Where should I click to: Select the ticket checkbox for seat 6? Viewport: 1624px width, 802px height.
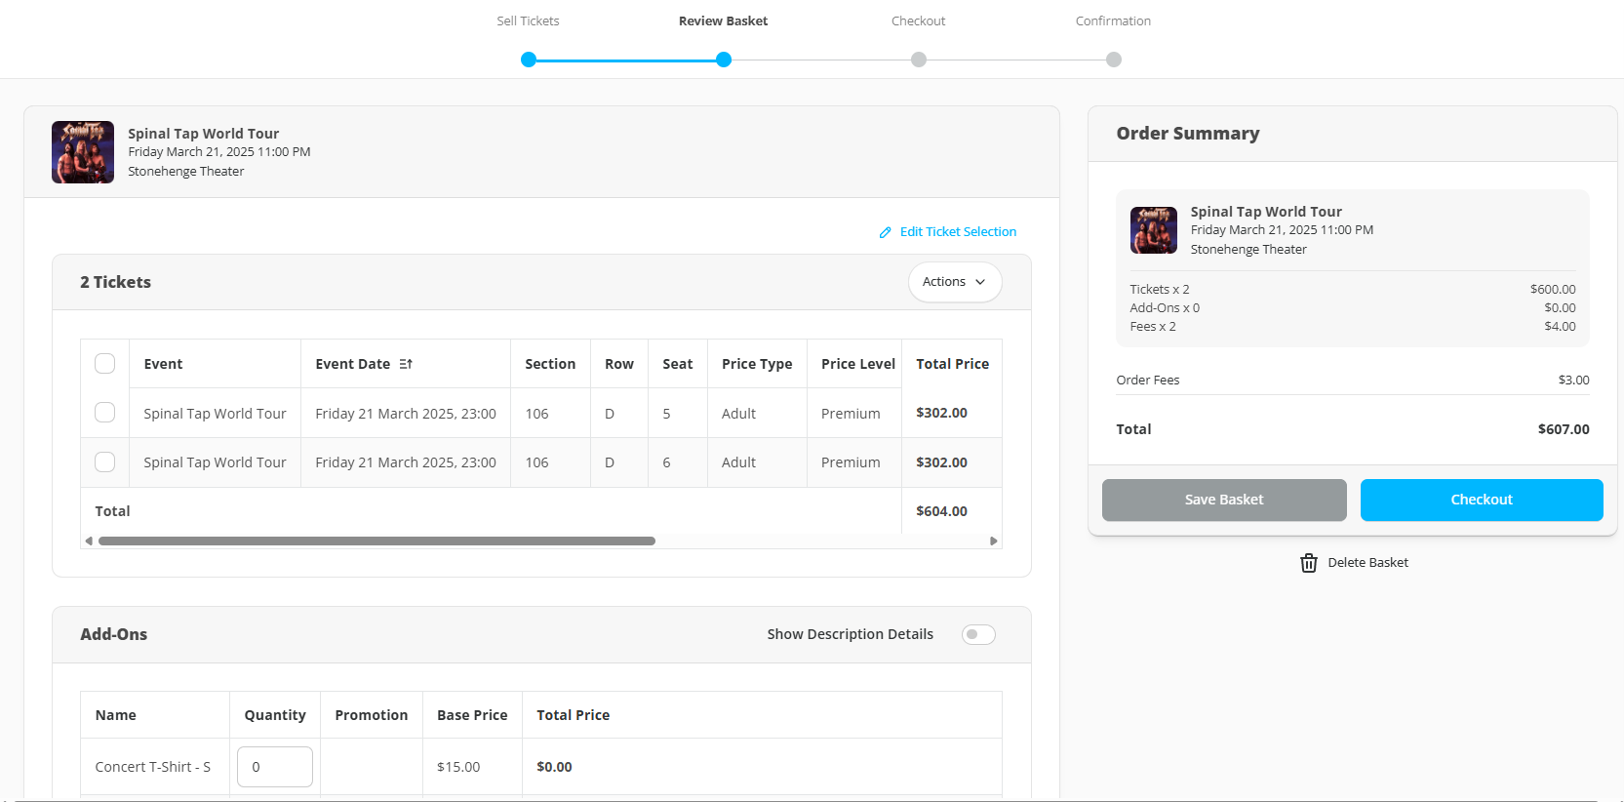coord(105,461)
